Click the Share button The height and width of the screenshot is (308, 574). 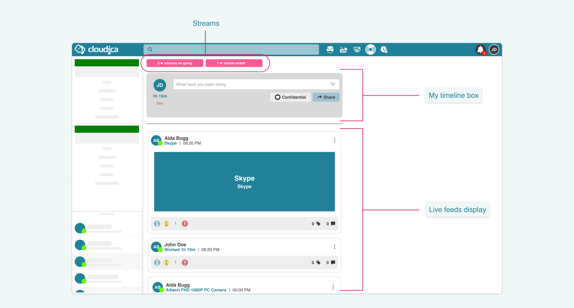click(326, 97)
